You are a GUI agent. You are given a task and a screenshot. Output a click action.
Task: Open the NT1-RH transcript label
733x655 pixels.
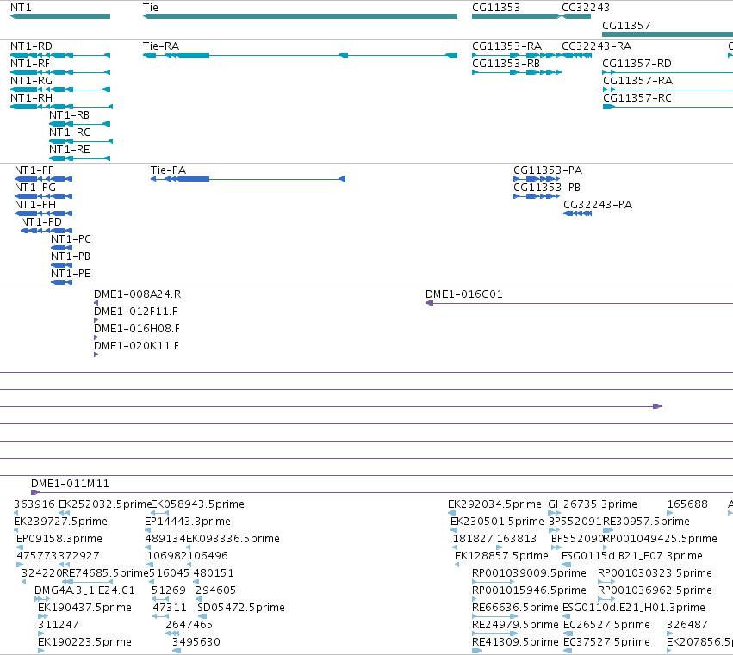pos(31,98)
